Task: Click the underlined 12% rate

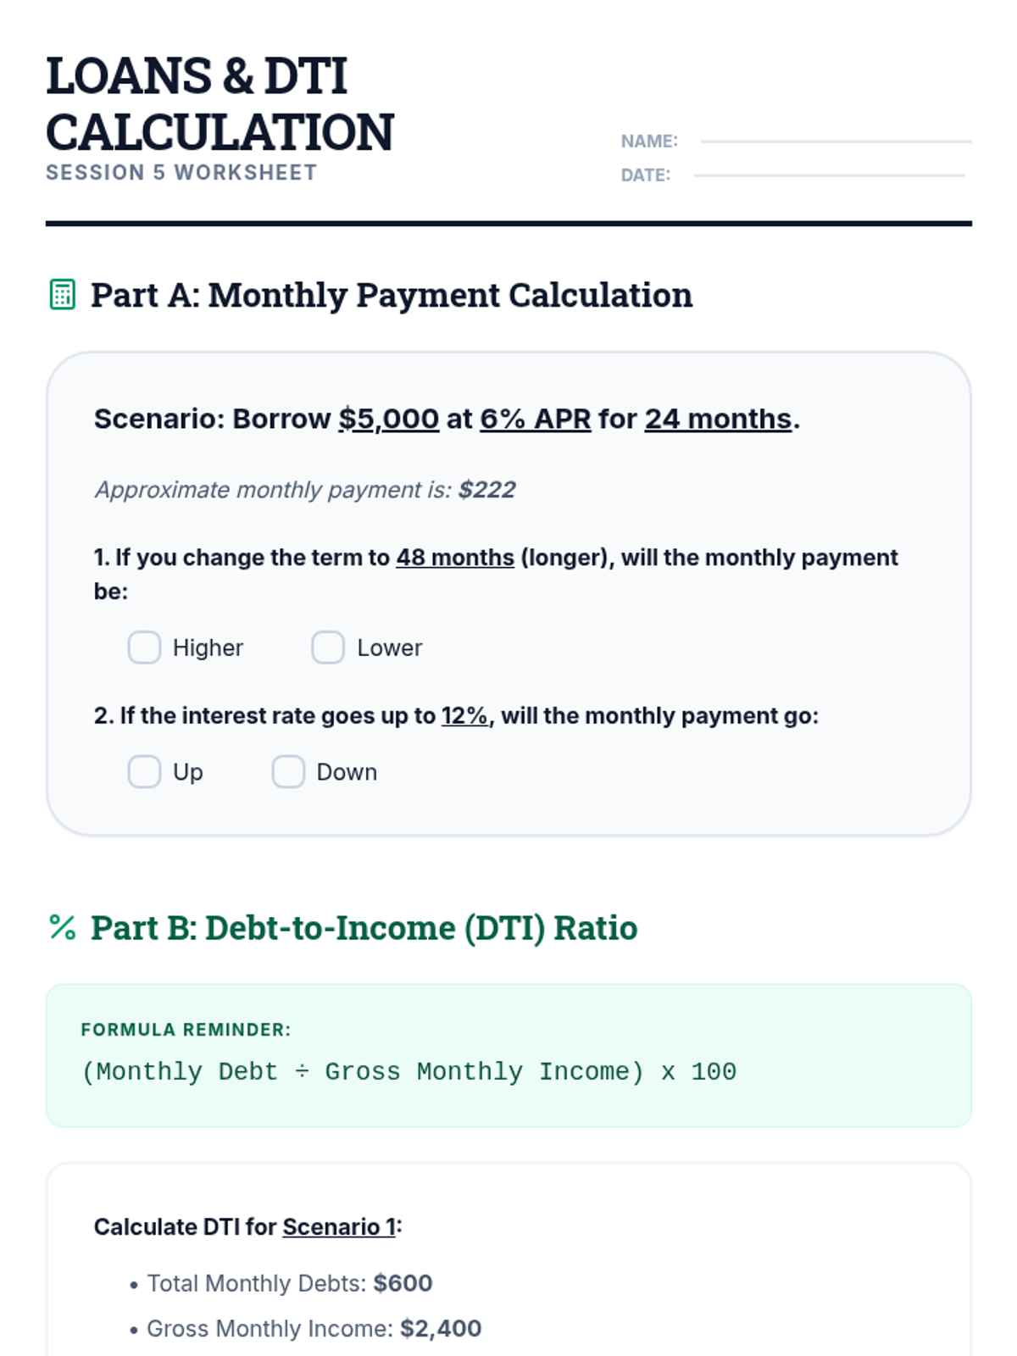Action: tap(464, 716)
